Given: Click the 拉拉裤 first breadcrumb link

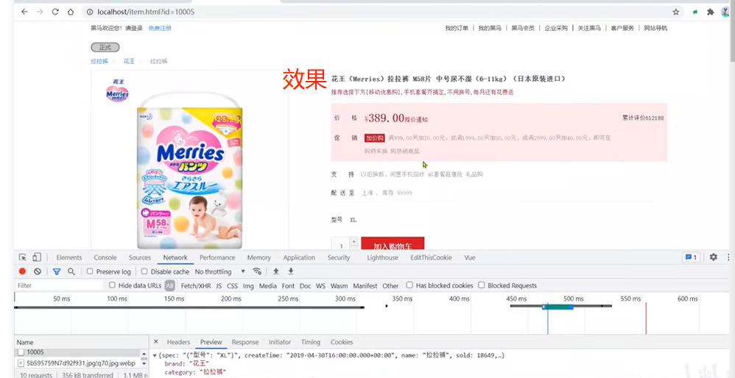Looking at the screenshot, I should coord(99,61).
